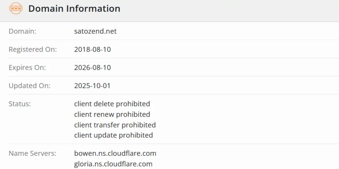Click the Domain: field label
The width and height of the screenshot is (339, 169).
coord(22,31)
